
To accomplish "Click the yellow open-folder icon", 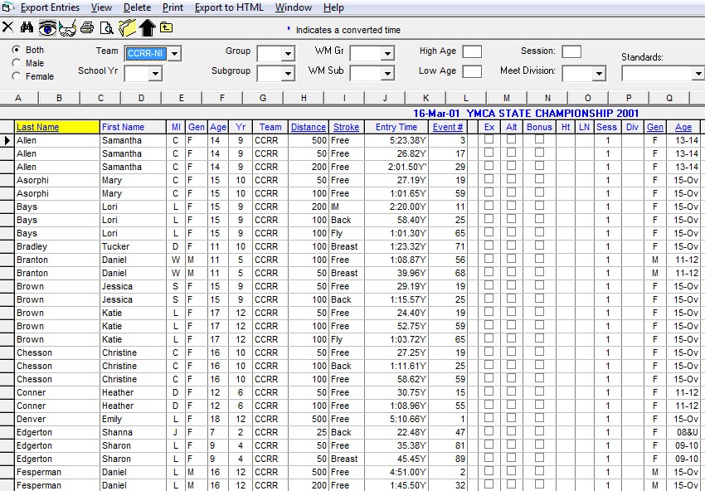I will pyautogui.click(x=127, y=28).
